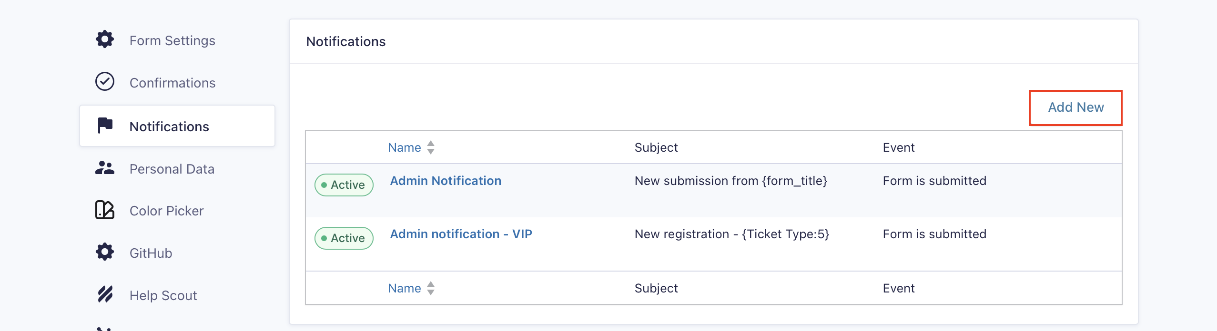The width and height of the screenshot is (1217, 331).
Task: Sort by Name using bottom footer arrows
Action: point(431,288)
